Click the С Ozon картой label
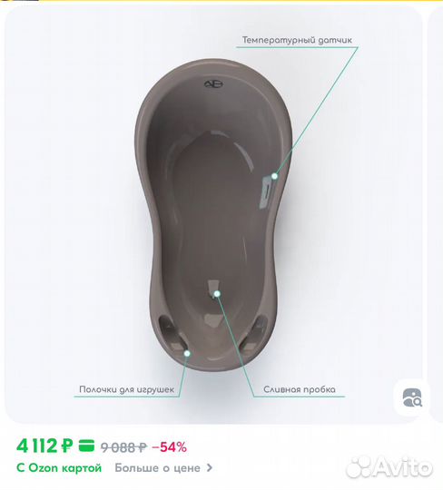The image size is (443, 490). point(59,468)
